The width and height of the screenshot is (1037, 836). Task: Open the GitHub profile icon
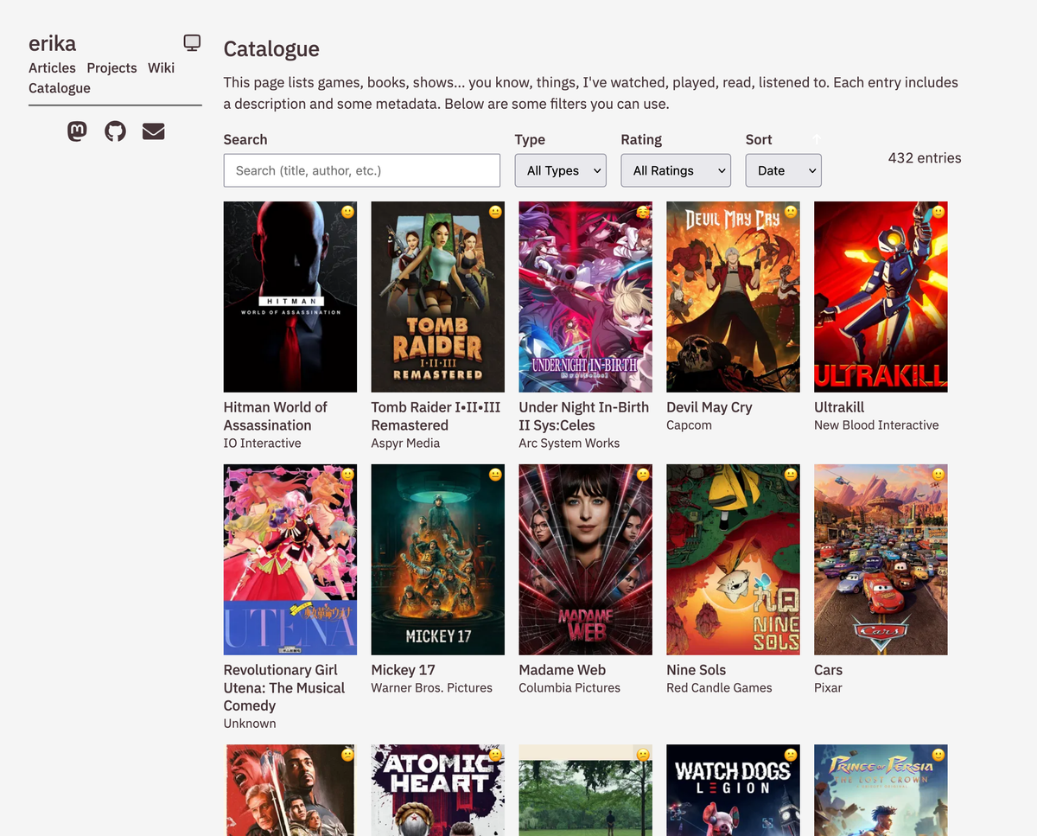[115, 131]
